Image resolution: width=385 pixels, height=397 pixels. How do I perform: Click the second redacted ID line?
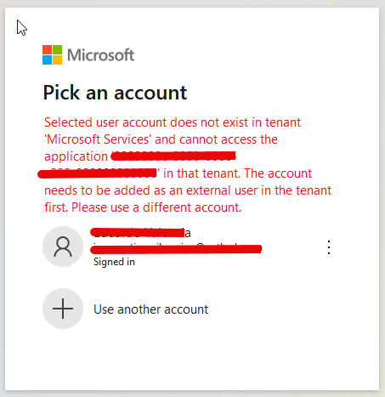[x=97, y=173]
